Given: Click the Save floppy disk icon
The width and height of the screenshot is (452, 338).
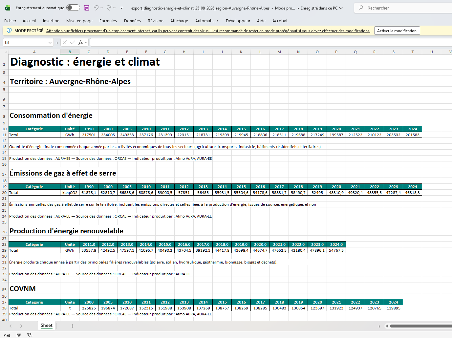Looking at the screenshot, I should (x=87, y=8).
